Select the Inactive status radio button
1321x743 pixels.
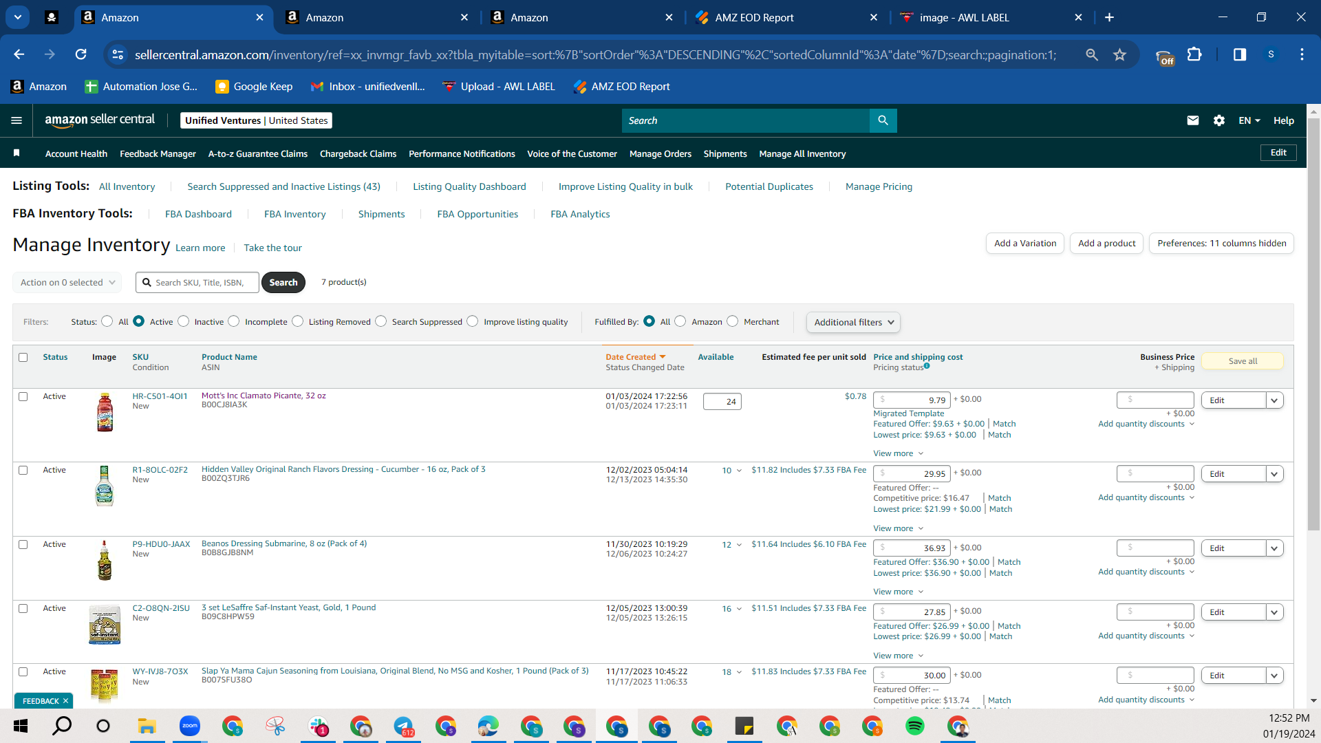point(183,321)
